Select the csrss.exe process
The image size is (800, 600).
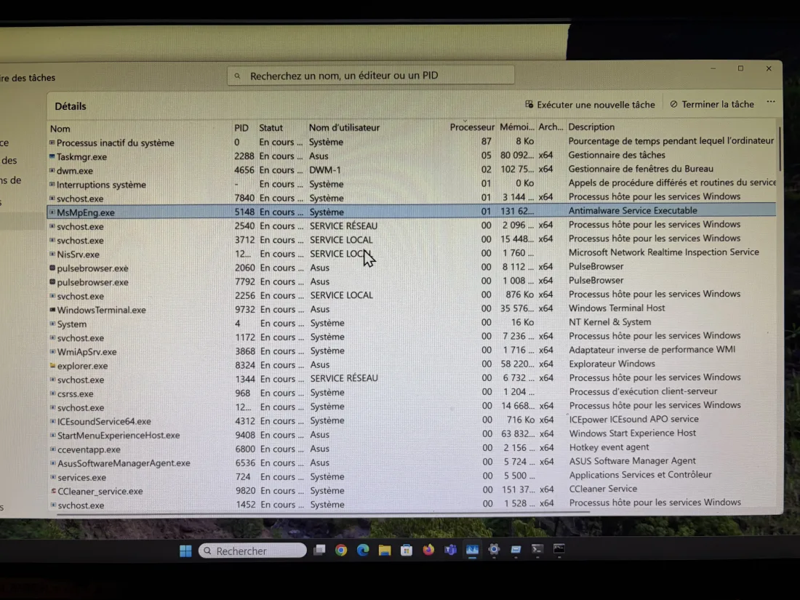pyautogui.click(x=411, y=393)
